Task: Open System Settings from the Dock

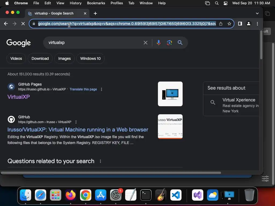Action: point(116,195)
